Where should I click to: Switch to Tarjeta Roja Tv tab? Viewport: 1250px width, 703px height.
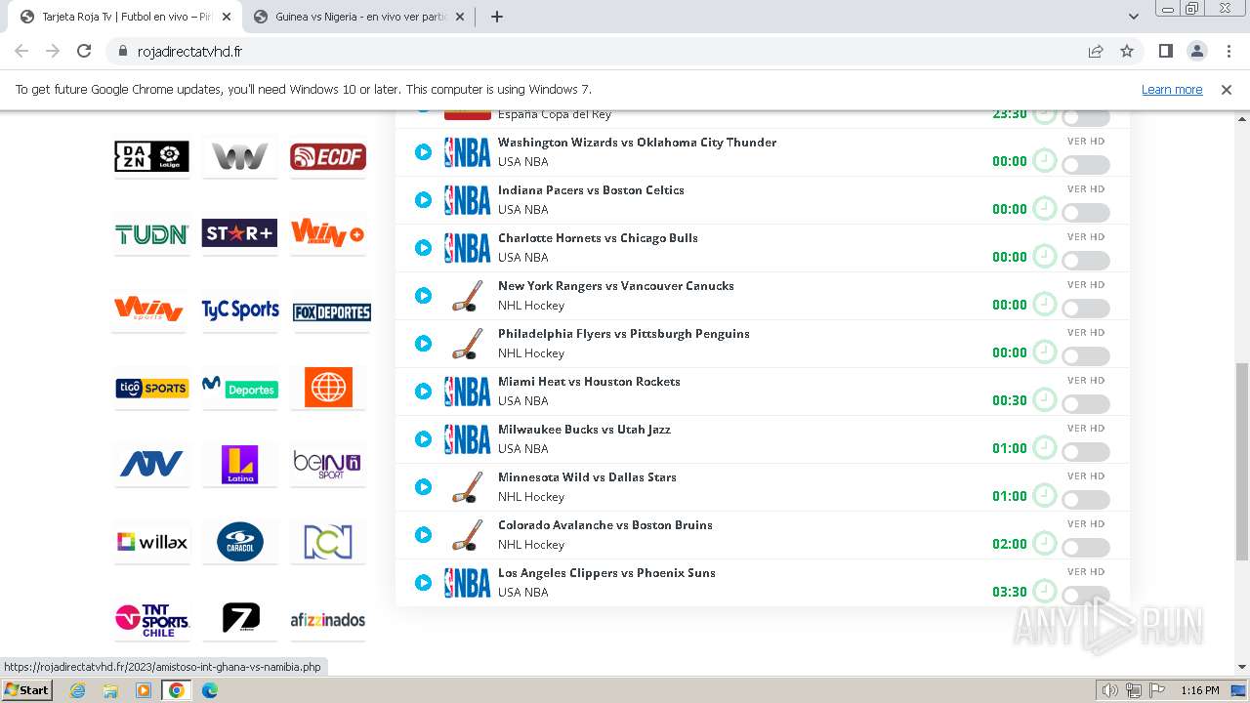coord(125,17)
